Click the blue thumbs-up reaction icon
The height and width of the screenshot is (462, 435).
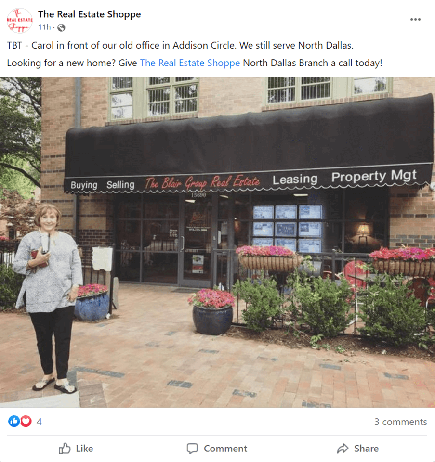[13, 422]
